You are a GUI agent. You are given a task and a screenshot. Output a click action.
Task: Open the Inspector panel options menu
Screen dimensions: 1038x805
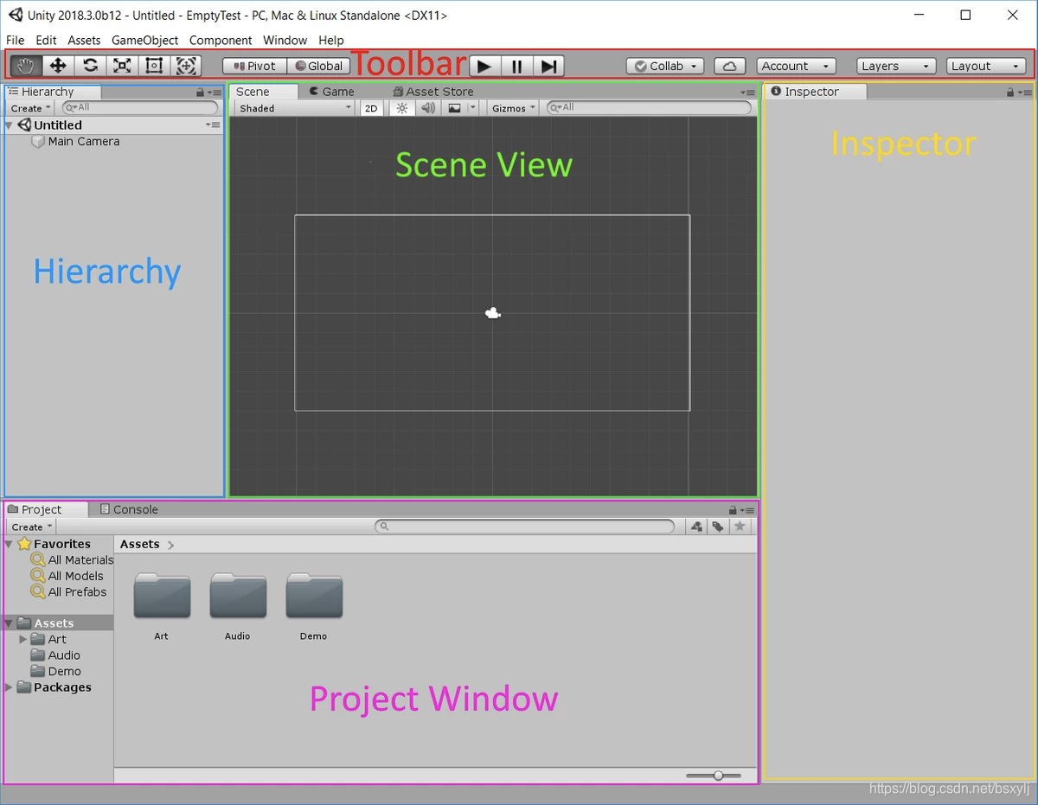tap(1024, 92)
